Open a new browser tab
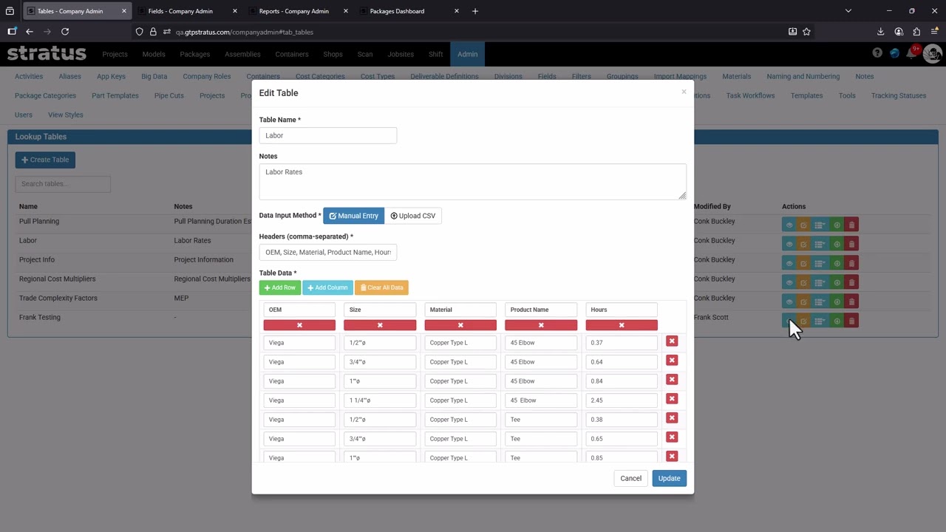946x532 pixels. coord(475,11)
